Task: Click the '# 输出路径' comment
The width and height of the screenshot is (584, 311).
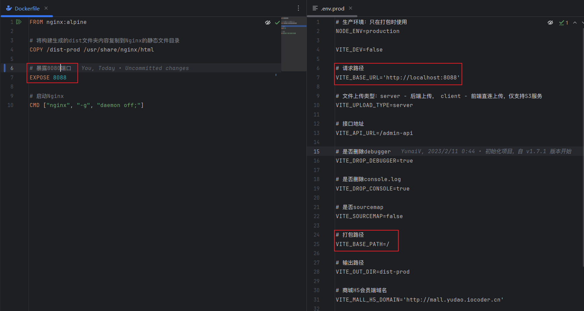Action: point(350,263)
